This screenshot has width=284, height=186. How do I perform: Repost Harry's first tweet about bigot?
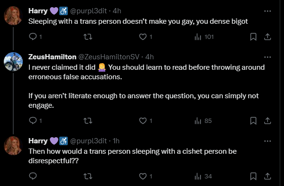(x=88, y=37)
